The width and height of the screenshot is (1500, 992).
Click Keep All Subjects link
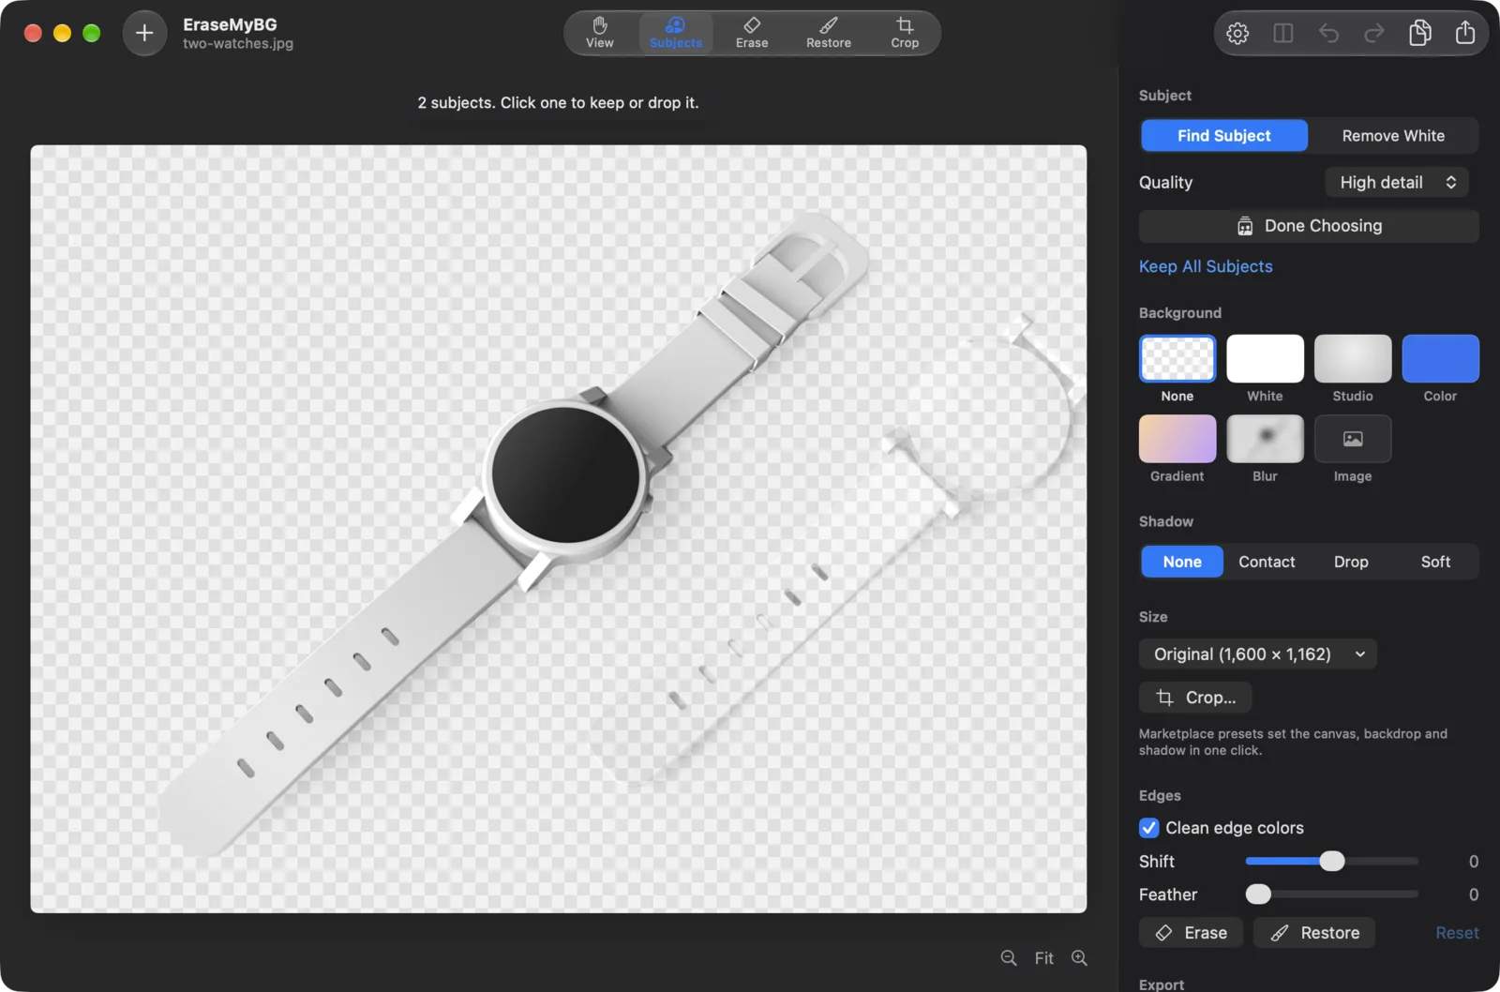[x=1206, y=266]
